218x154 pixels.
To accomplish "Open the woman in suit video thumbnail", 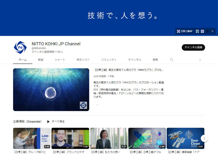I will 109,138.
